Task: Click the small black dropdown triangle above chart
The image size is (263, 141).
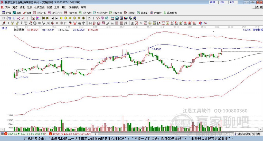Action: click(x=213, y=31)
